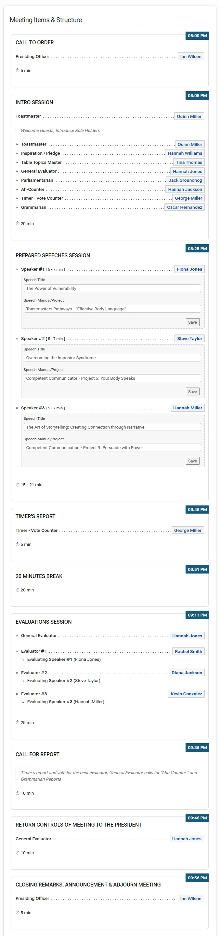This screenshot has height=936, width=220.
Task: Save Speaker #3 speech details
Action: [192, 461]
